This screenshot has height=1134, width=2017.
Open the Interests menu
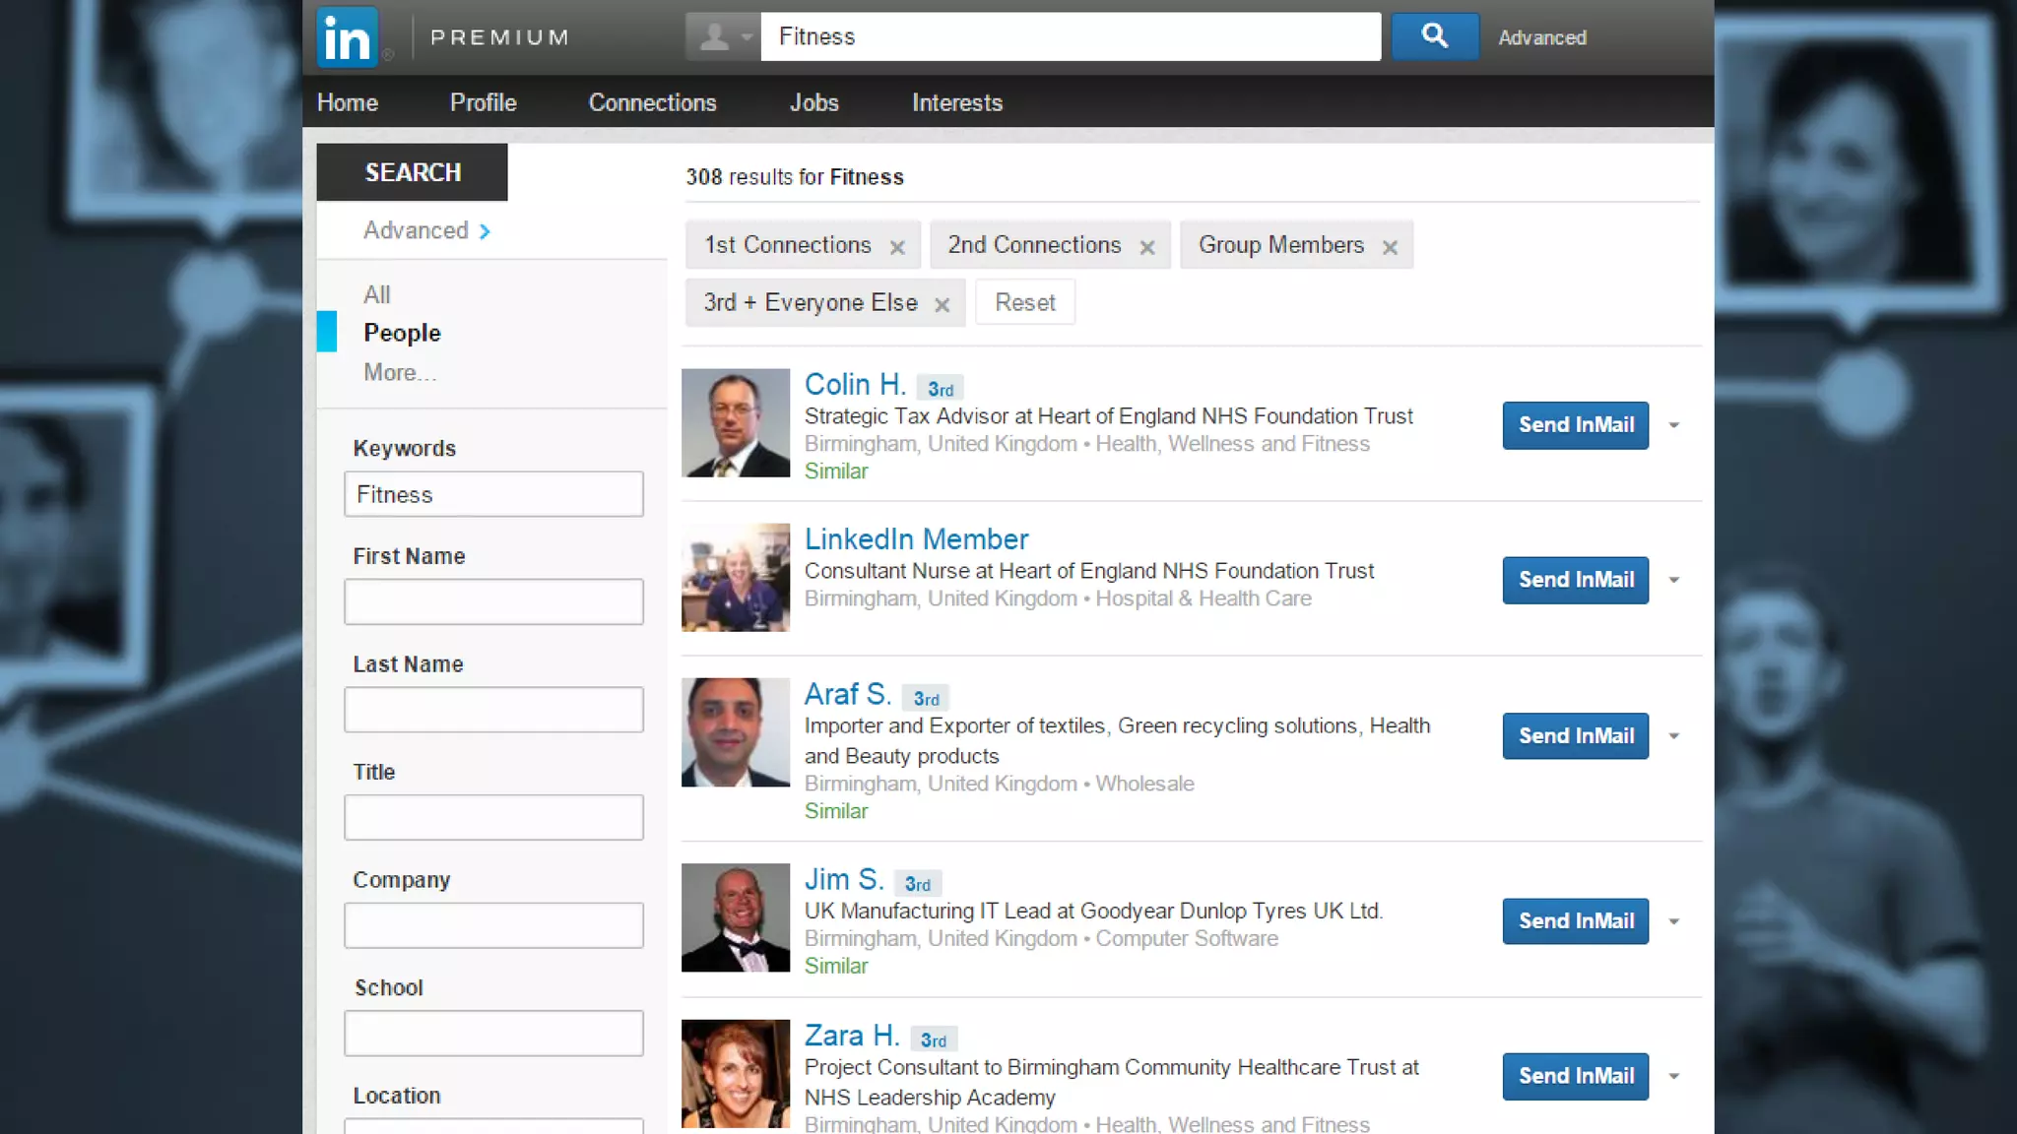click(x=956, y=102)
